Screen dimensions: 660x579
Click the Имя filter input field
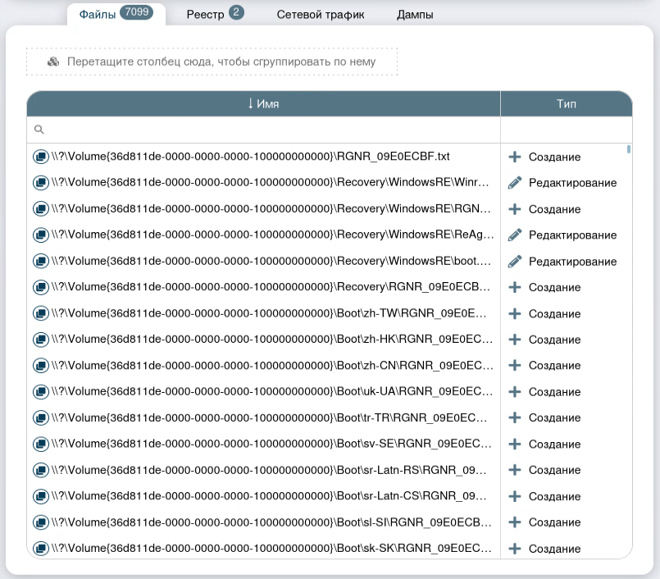coord(271,130)
